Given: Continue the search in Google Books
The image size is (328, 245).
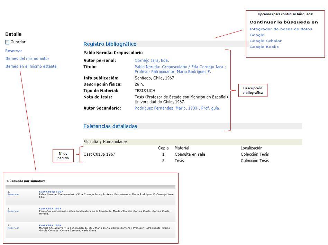Looking at the screenshot, I should coord(264,47).
